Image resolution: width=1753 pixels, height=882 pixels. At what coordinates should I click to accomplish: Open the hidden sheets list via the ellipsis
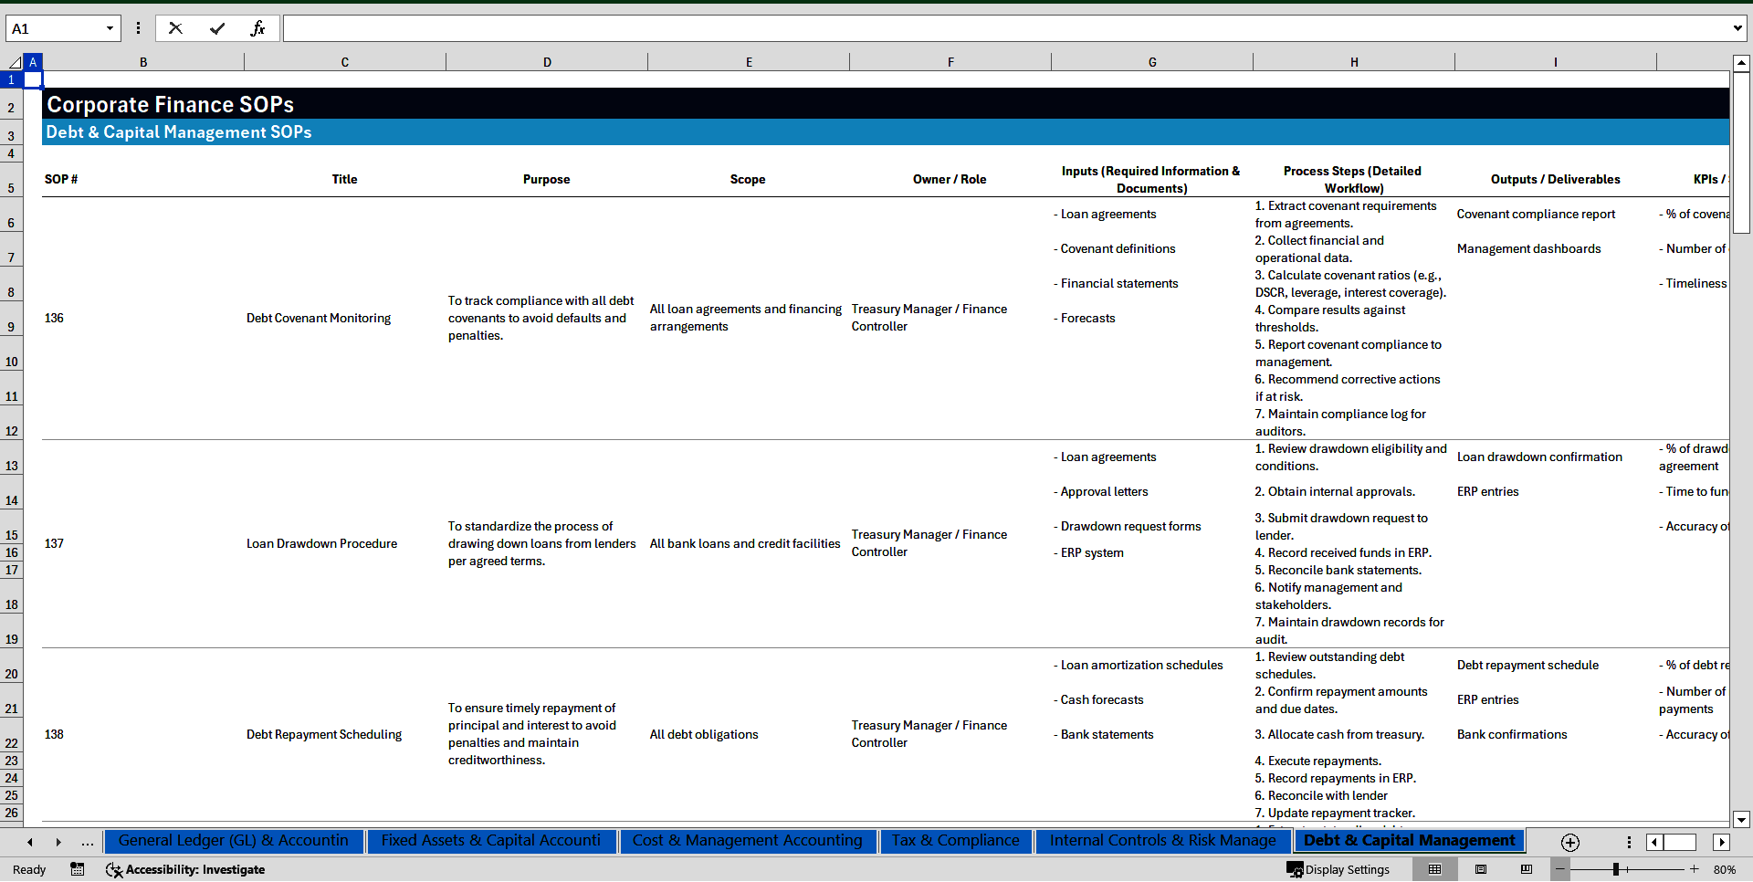pos(87,842)
